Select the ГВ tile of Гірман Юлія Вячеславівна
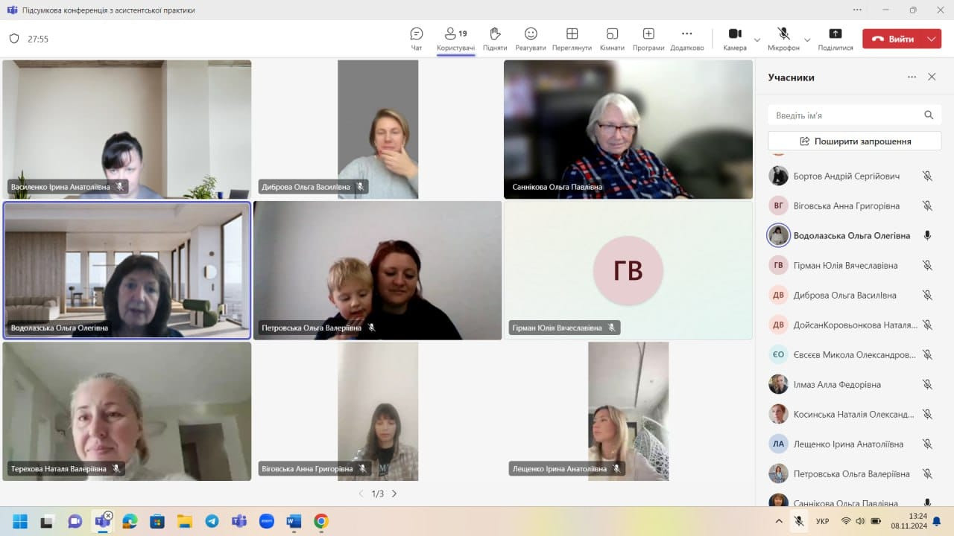Image resolution: width=954 pixels, height=536 pixels. (628, 270)
